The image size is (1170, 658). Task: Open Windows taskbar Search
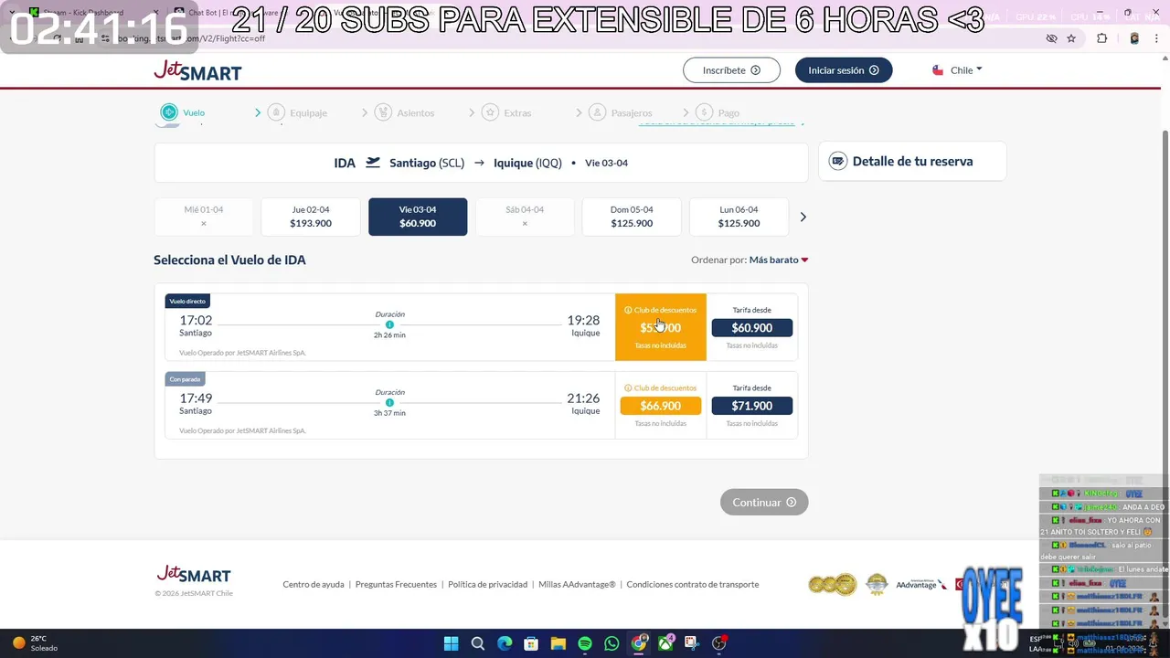pyautogui.click(x=477, y=643)
